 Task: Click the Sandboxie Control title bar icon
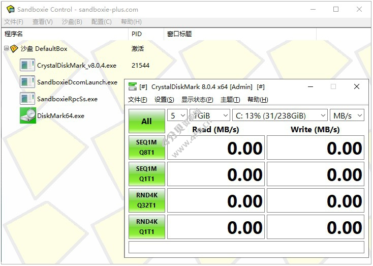pyautogui.click(x=9, y=9)
